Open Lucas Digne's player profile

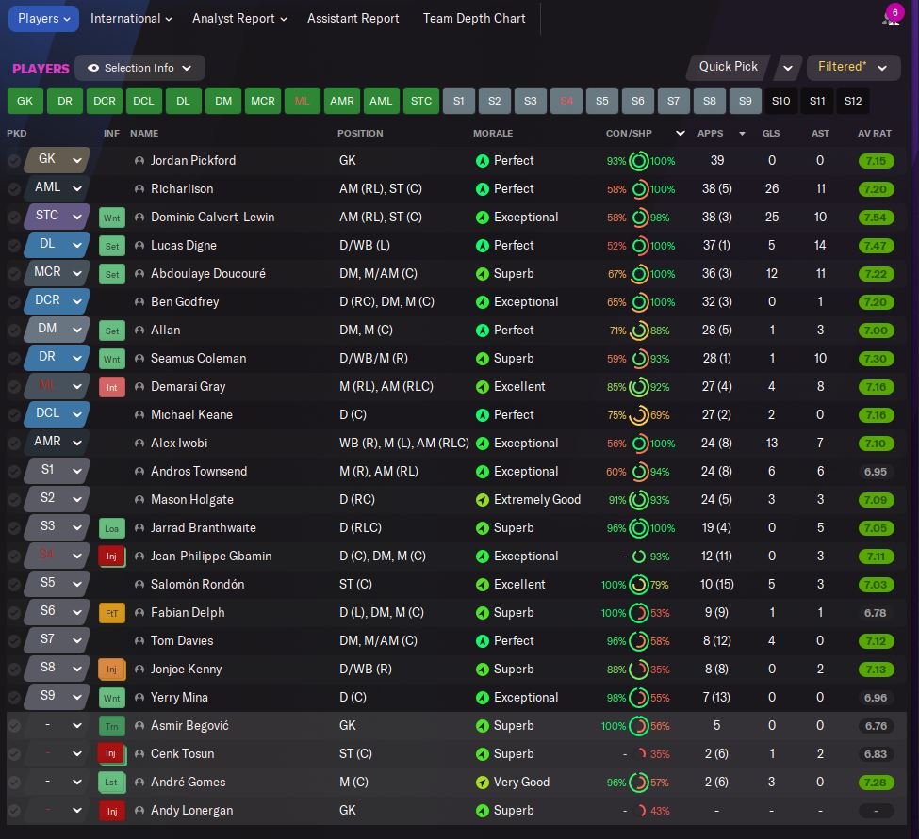[184, 246]
